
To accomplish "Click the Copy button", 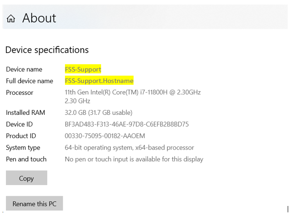I will (x=27, y=178).
